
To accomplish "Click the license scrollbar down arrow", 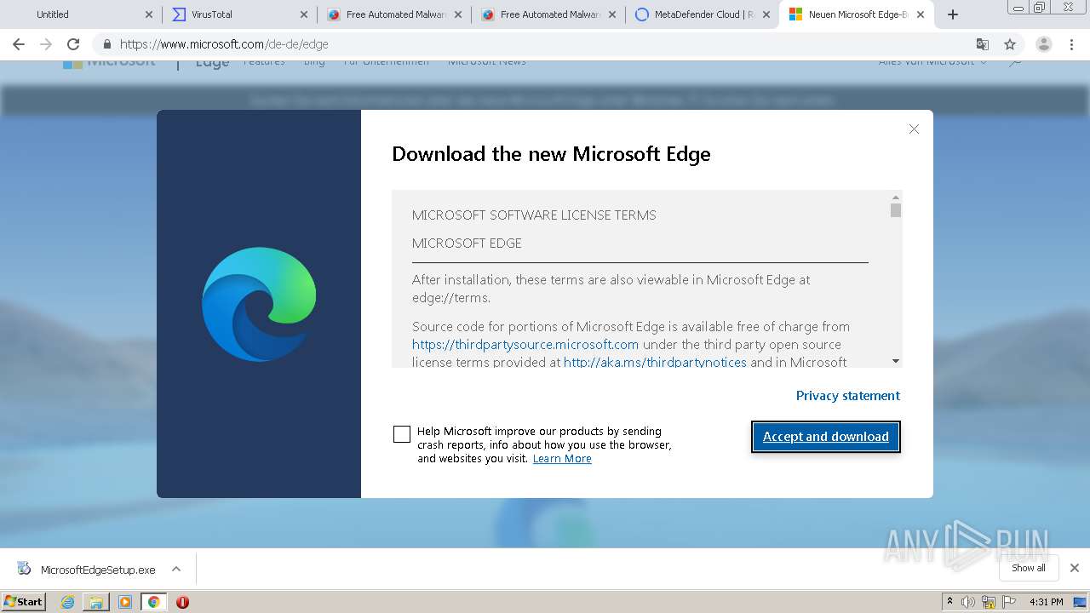I will 896,361.
